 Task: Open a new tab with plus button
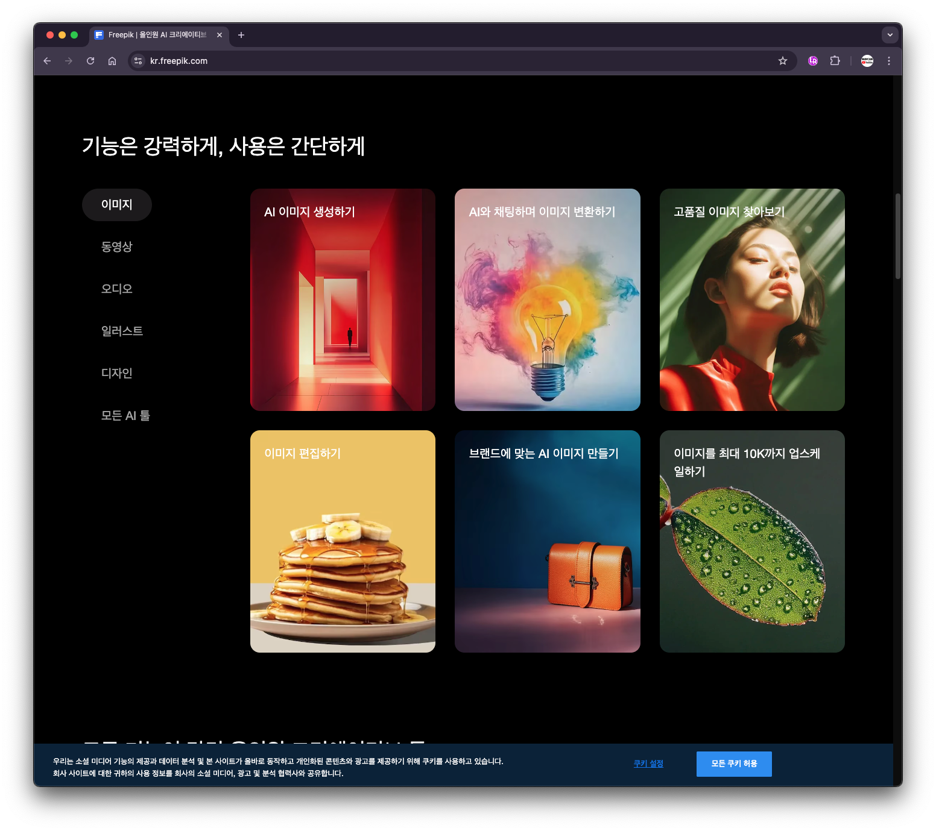[x=241, y=35]
